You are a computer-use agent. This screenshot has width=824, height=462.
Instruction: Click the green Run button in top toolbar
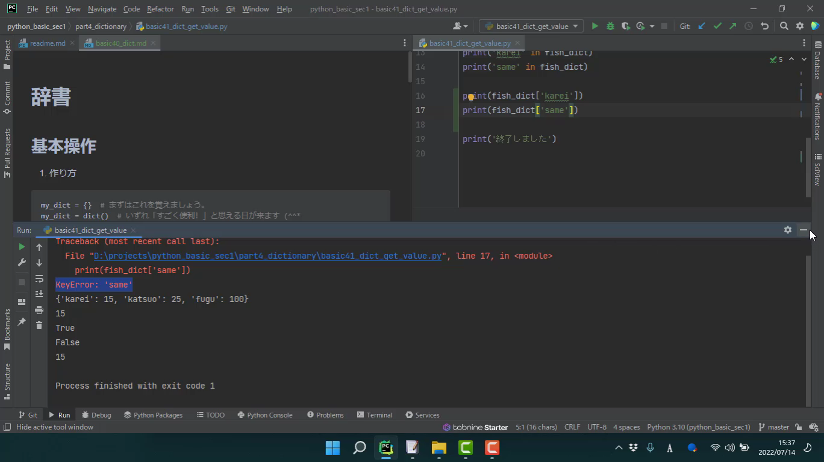[595, 26]
